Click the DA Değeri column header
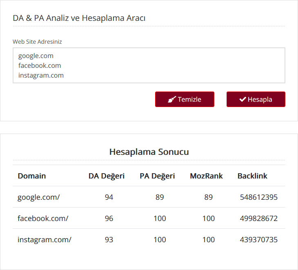298x270 pixels. point(107,176)
